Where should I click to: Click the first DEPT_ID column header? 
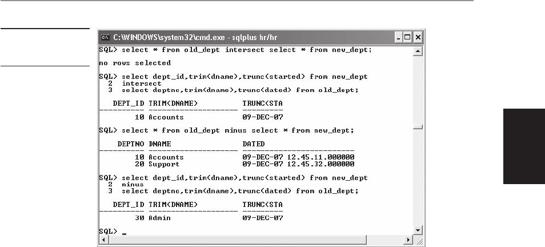pyautogui.click(x=129, y=103)
